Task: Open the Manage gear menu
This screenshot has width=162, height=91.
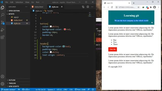Action: [x=3, y=84]
